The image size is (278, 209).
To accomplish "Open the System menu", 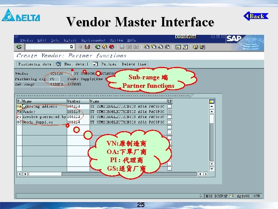I will pyautogui.click(x=116, y=40).
